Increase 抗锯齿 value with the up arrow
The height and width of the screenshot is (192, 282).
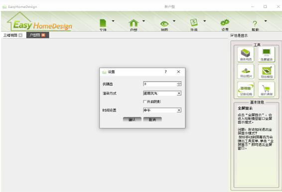pos(179,83)
